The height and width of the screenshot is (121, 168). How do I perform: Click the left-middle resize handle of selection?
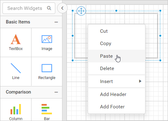pyautogui.click(x=73, y=36)
